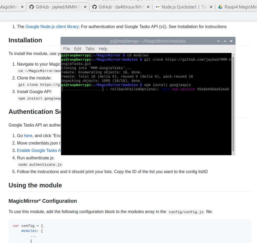The image size is (257, 243).
Task: Click the 'git clone https://g' code snippet
Action: tap(39, 85)
